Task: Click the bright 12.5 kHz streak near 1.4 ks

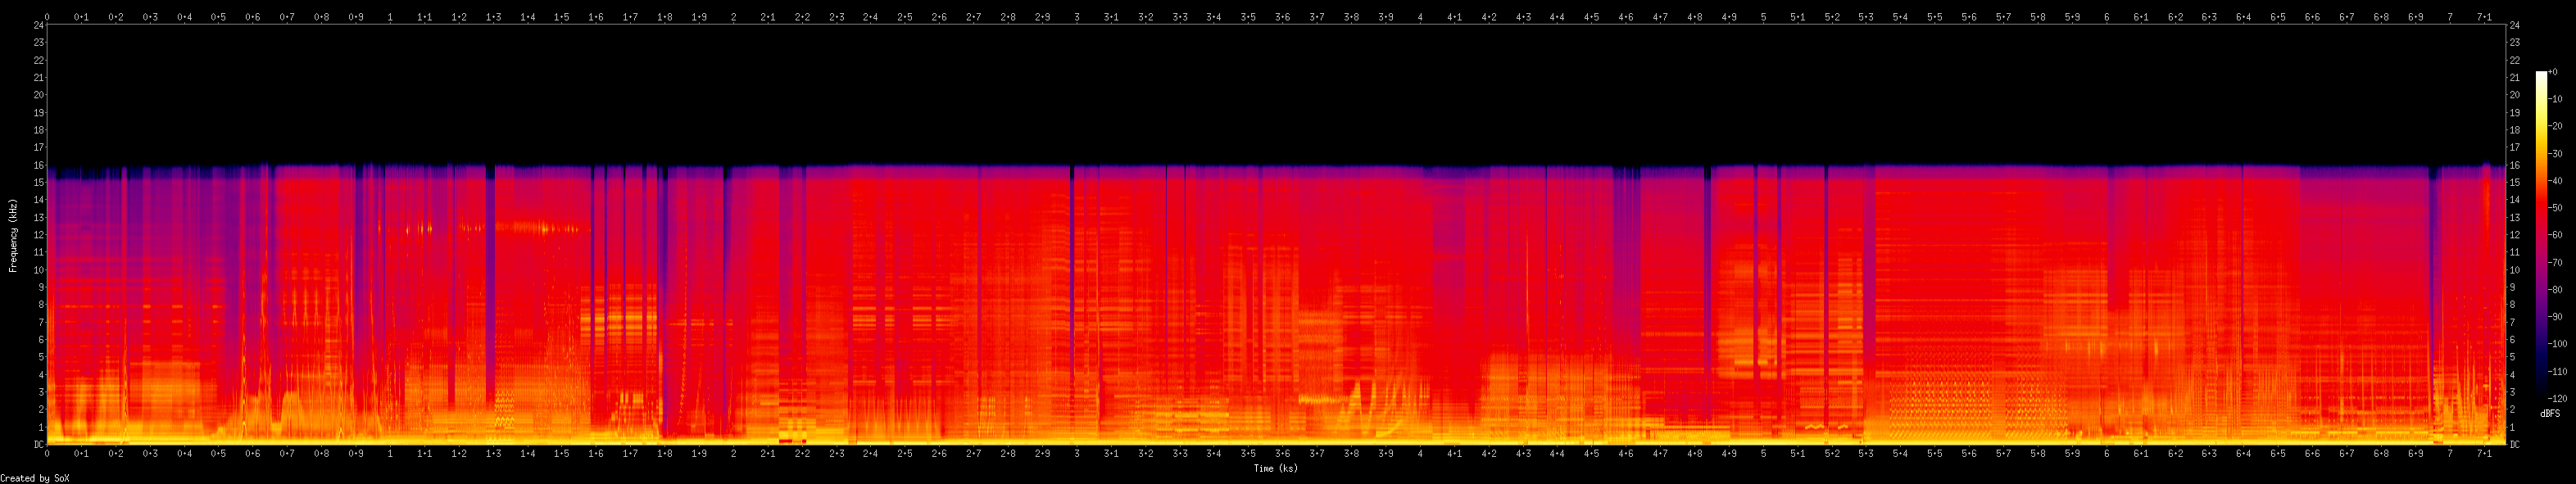Action: (540, 227)
